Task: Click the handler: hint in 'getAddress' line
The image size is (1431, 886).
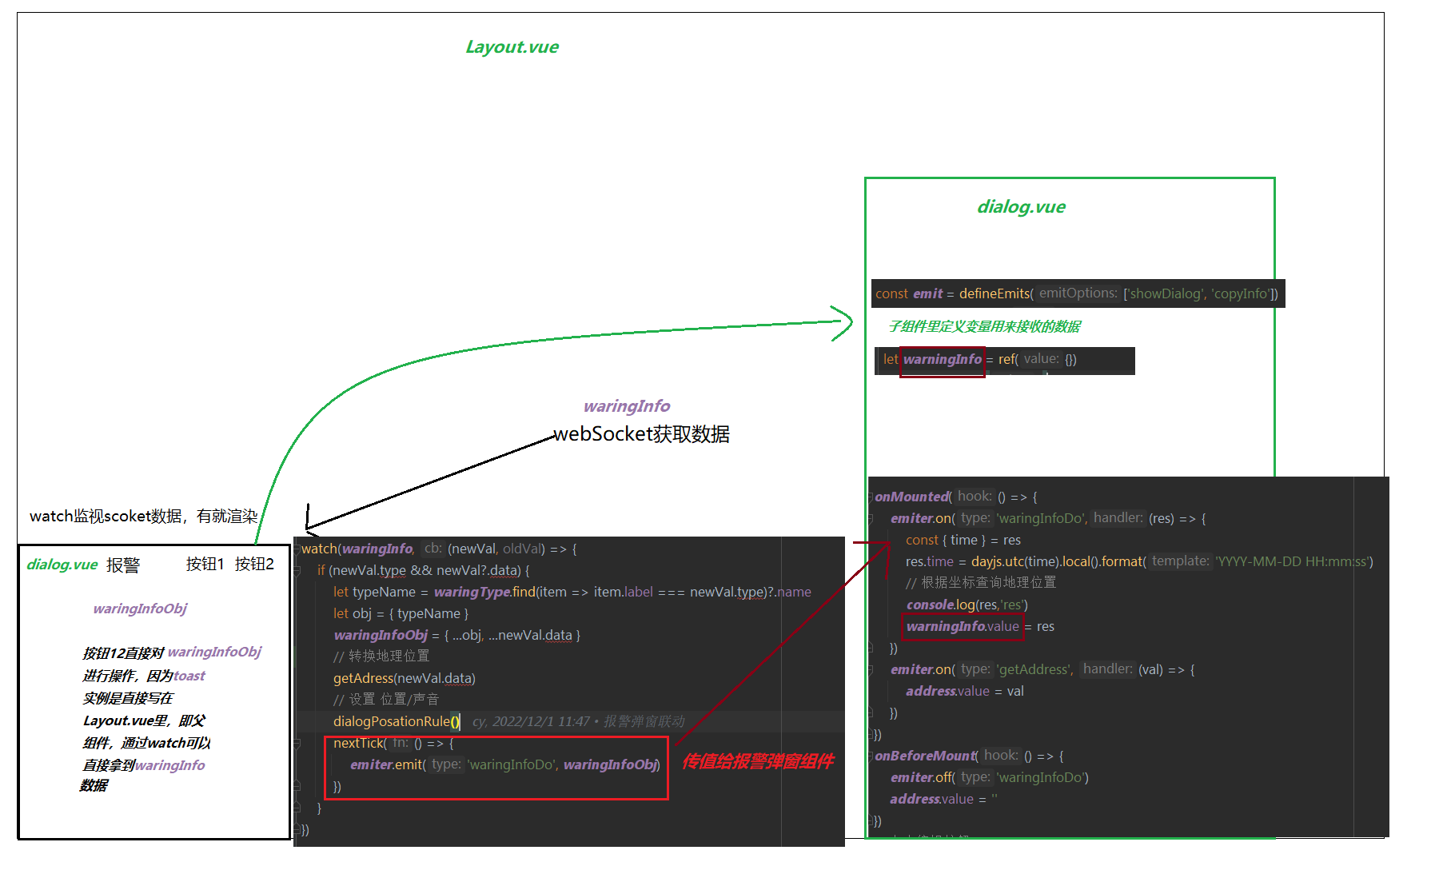Action: coord(1107,669)
